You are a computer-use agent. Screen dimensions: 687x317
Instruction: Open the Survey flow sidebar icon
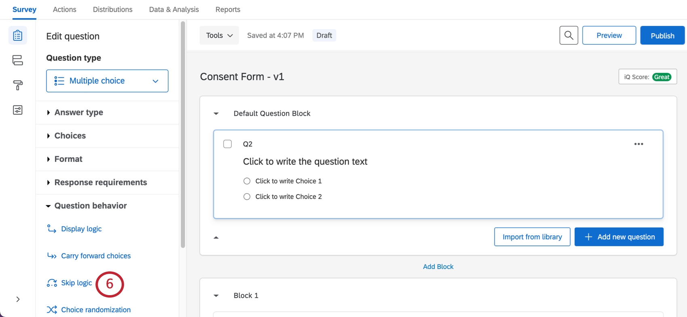18,60
